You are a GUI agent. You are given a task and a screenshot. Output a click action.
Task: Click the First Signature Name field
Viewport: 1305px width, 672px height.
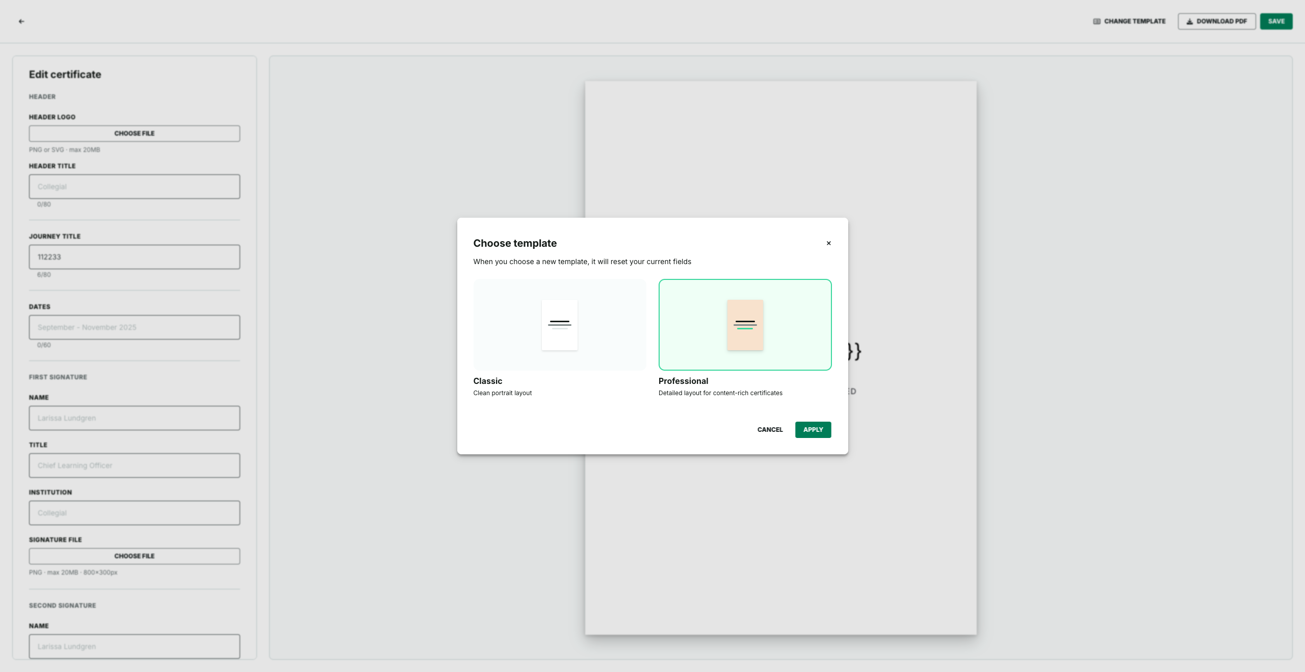click(x=134, y=418)
